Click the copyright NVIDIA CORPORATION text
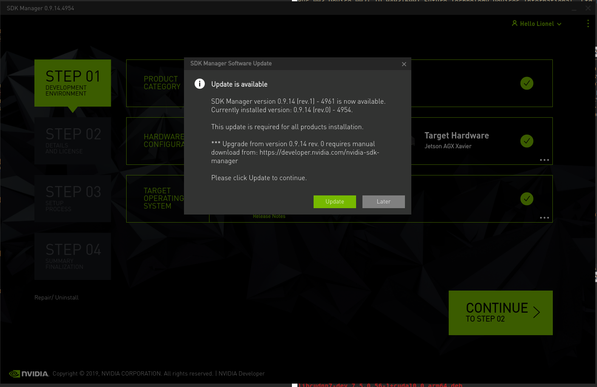 (133, 373)
